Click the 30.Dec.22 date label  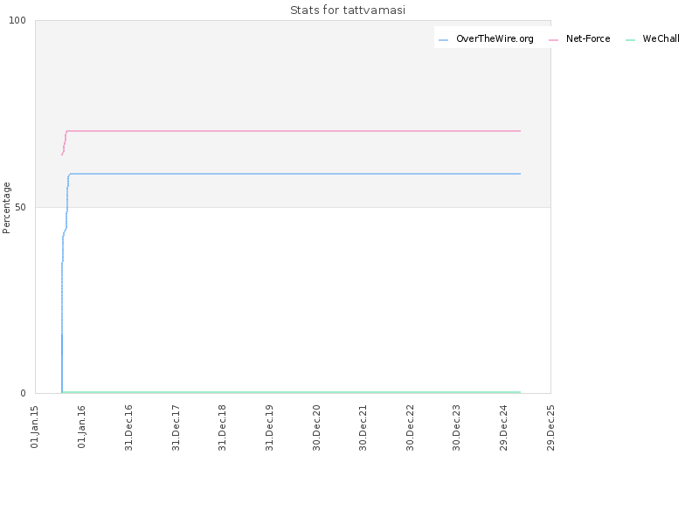[x=410, y=428]
